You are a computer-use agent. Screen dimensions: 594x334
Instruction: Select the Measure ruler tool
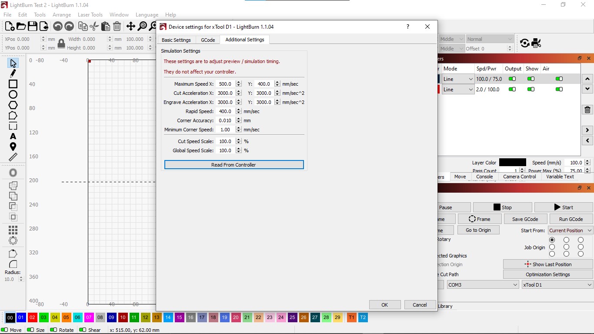tap(13, 157)
